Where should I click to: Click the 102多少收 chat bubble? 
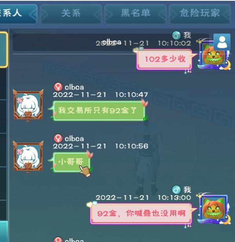[x=165, y=59]
